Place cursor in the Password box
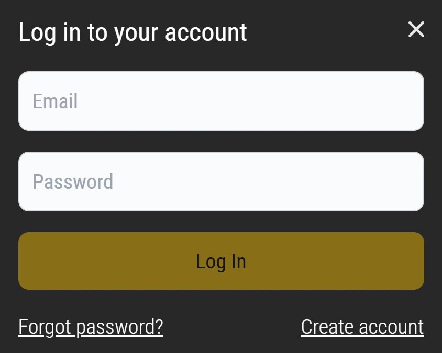 click(221, 181)
